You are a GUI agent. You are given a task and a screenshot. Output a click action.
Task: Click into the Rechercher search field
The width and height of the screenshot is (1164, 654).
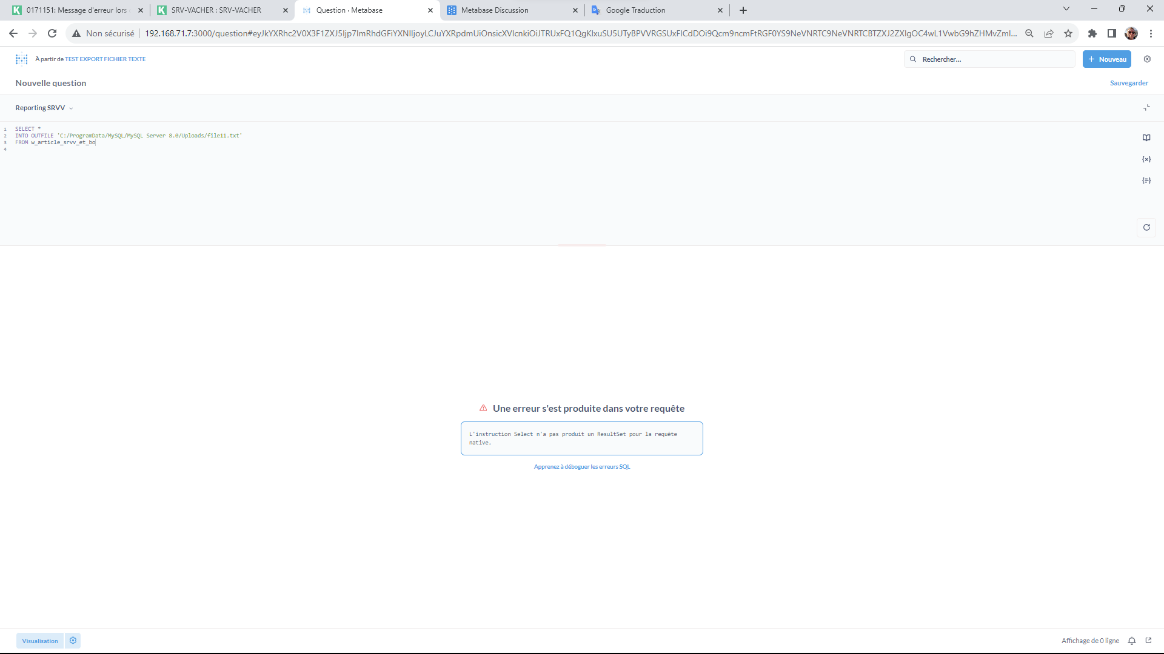(x=989, y=59)
